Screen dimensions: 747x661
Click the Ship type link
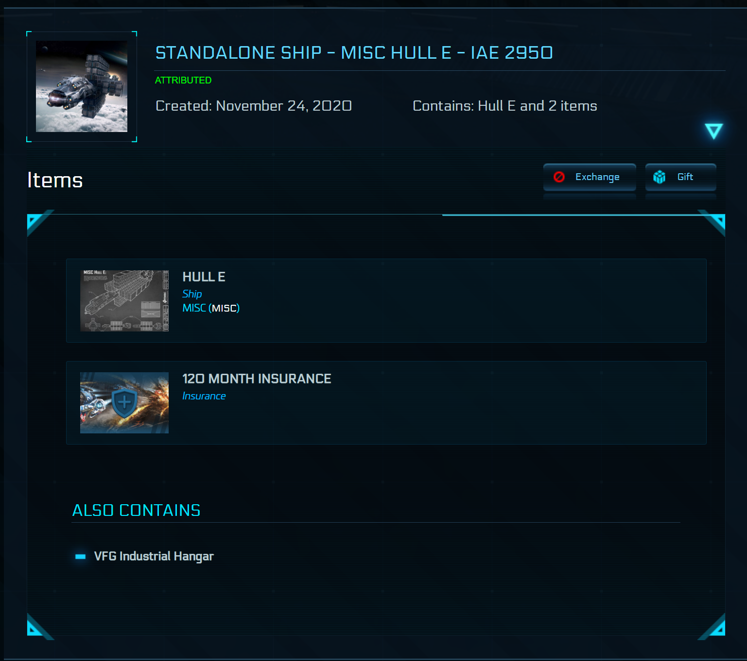pyautogui.click(x=192, y=294)
